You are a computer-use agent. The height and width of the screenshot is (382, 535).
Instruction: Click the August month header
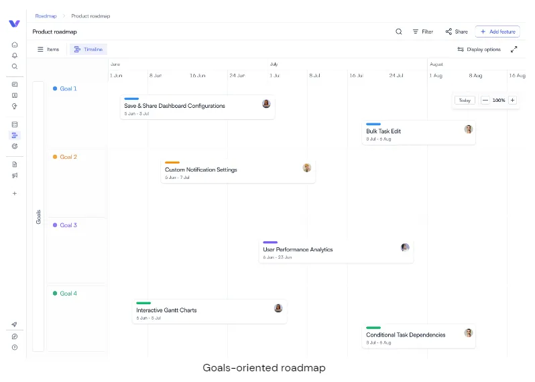436,64
